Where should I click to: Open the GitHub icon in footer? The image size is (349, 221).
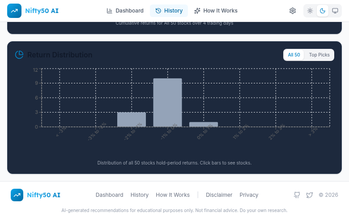297,195
